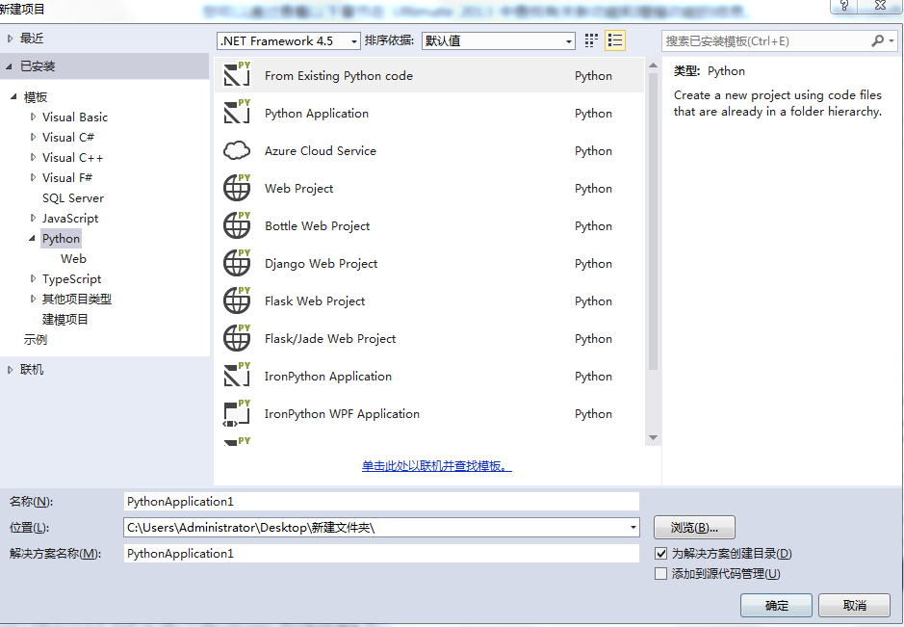The image size is (904, 627).
Task: Select 示例 in the left tree
Action: [x=36, y=339]
